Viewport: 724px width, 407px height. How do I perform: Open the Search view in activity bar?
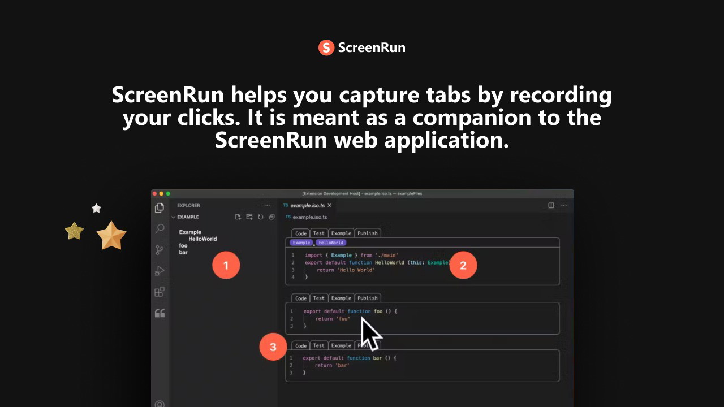[x=160, y=228]
